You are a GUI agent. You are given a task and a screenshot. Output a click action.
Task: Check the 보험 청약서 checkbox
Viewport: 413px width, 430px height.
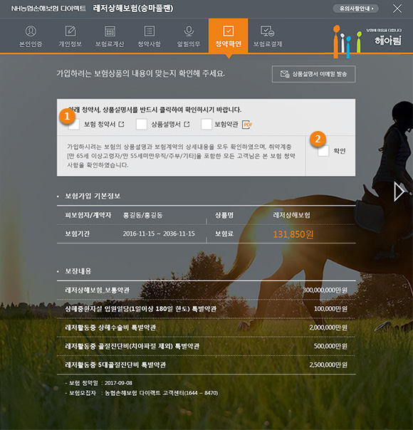[74, 124]
